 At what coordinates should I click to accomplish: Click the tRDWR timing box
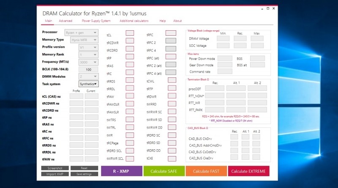(x=172, y=96)
